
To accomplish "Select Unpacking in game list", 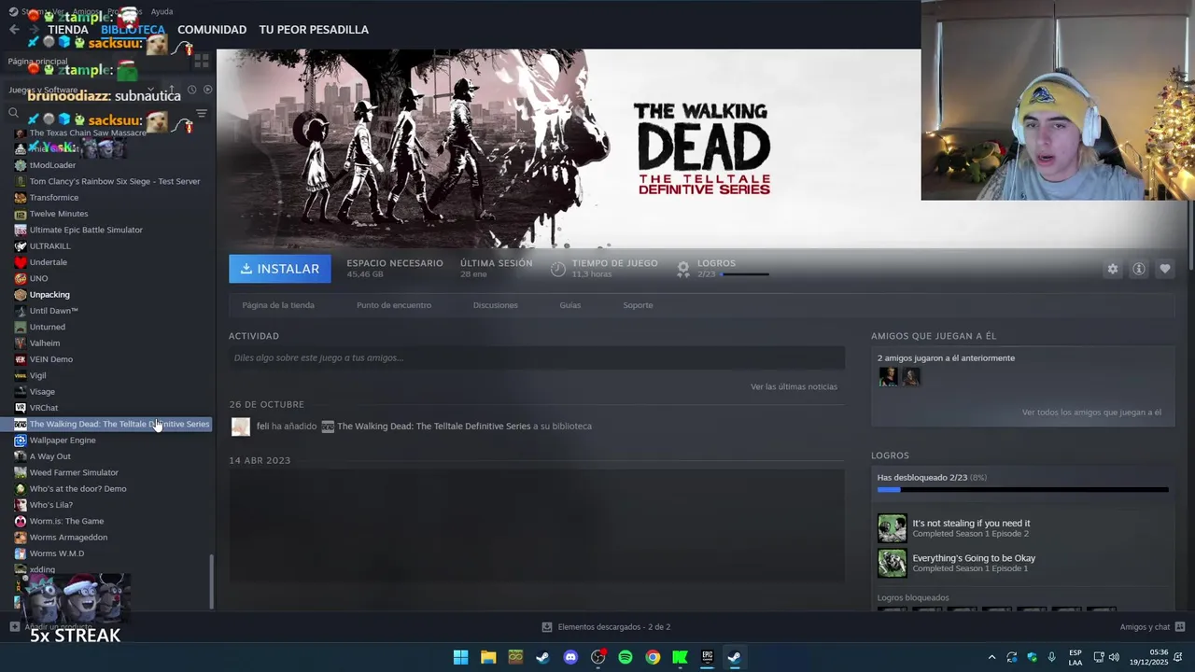I will click(x=49, y=295).
